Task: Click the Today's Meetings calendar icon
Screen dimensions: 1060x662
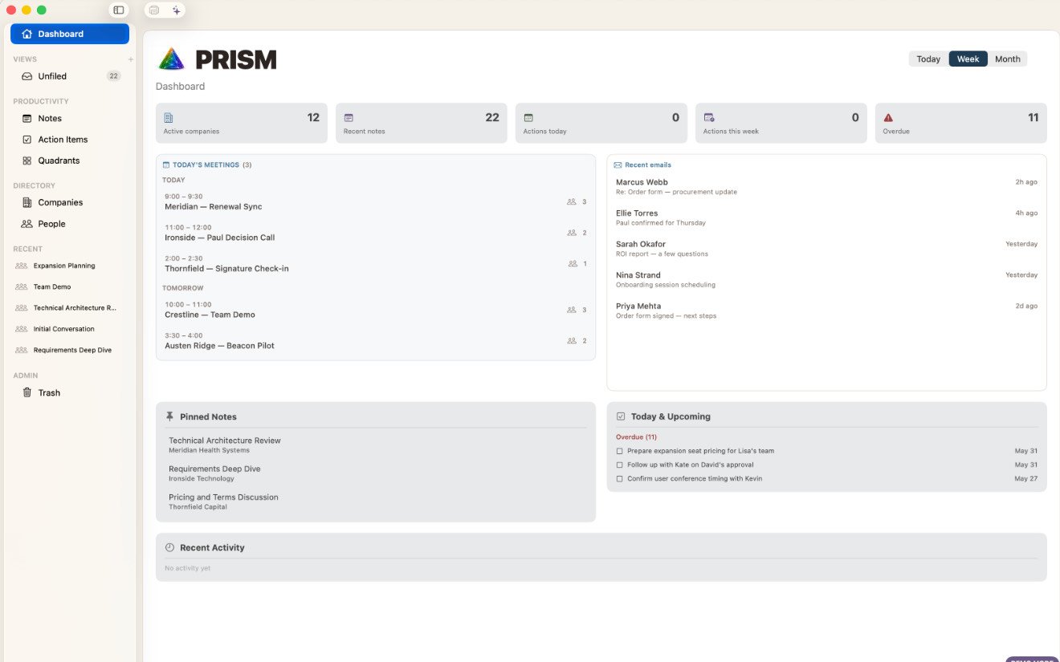Action: pyautogui.click(x=166, y=164)
